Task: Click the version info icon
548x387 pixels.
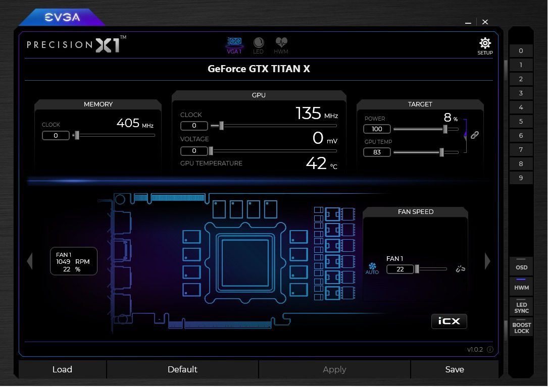Action: pyautogui.click(x=490, y=350)
